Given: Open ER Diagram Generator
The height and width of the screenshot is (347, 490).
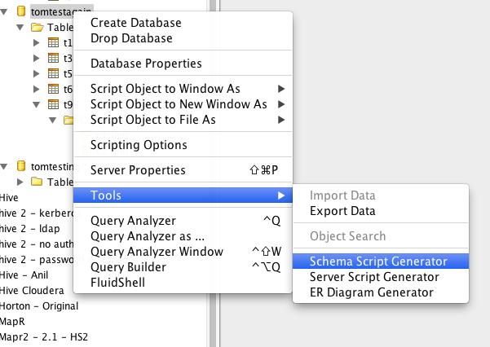Looking at the screenshot, I should 371,292.
